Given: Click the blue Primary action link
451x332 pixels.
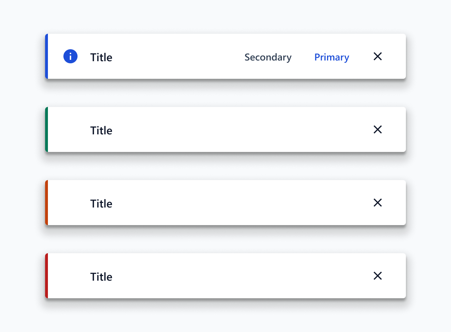Looking at the screenshot, I should 332,57.
